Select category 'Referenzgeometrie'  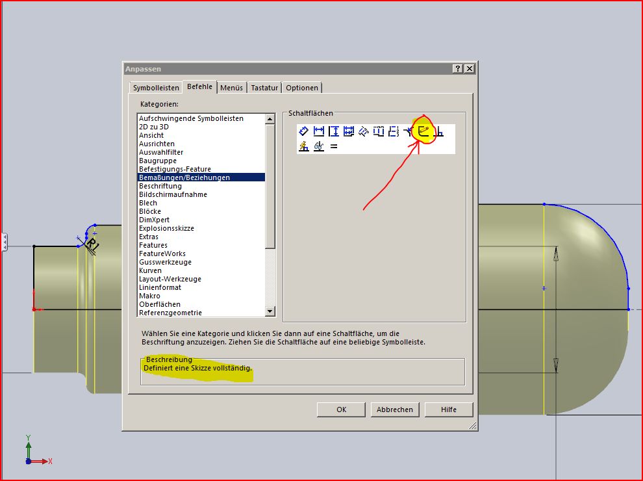pyautogui.click(x=201, y=313)
